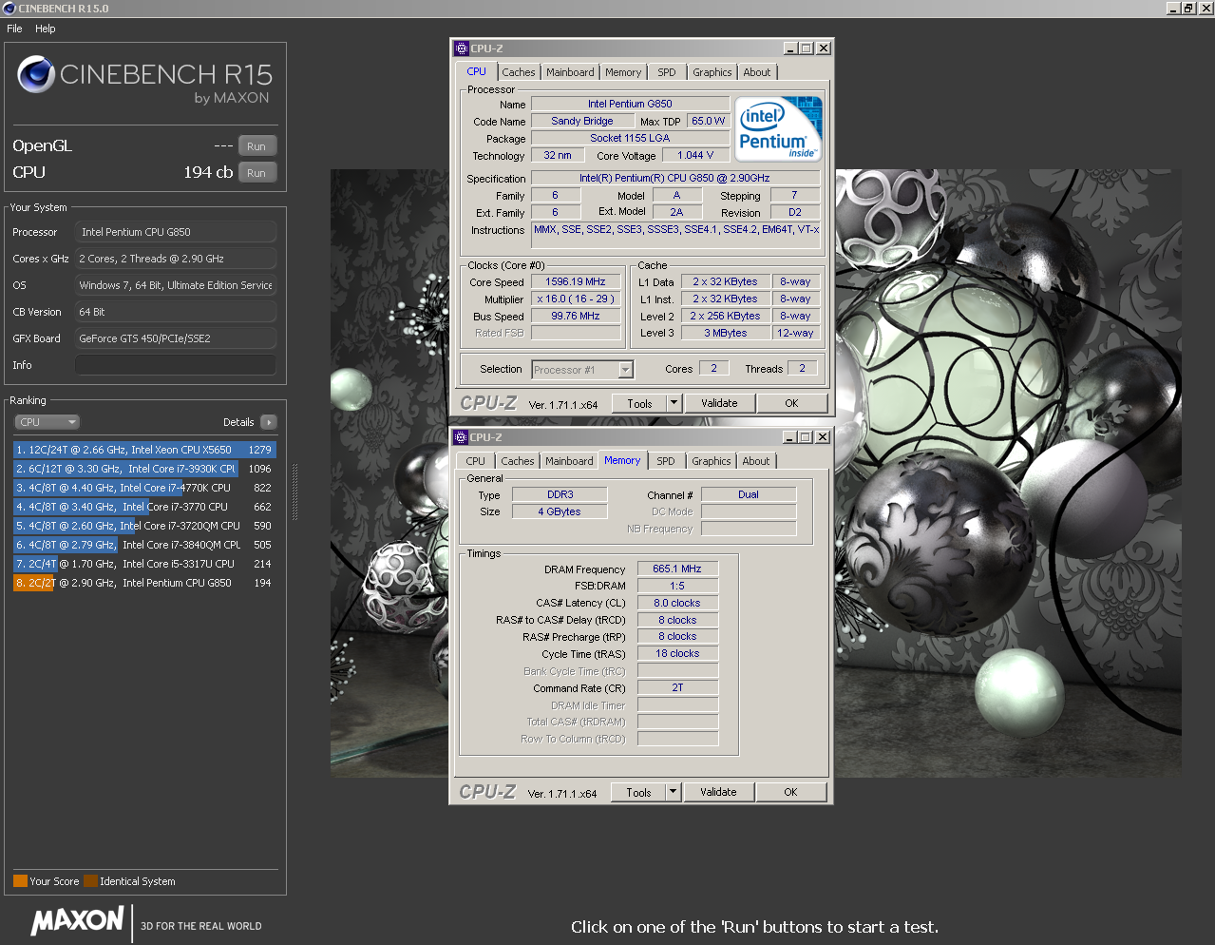Switch to SPD tab in top CPU-Z

point(667,72)
